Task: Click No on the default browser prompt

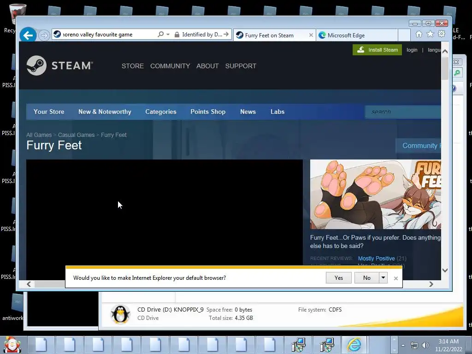Action: (366, 277)
